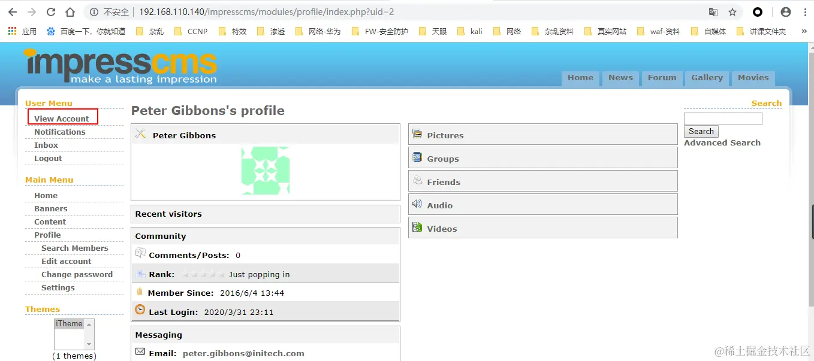Image resolution: width=814 pixels, height=361 pixels.
Task: Click the Rank row icon
Action: tap(140, 274)
